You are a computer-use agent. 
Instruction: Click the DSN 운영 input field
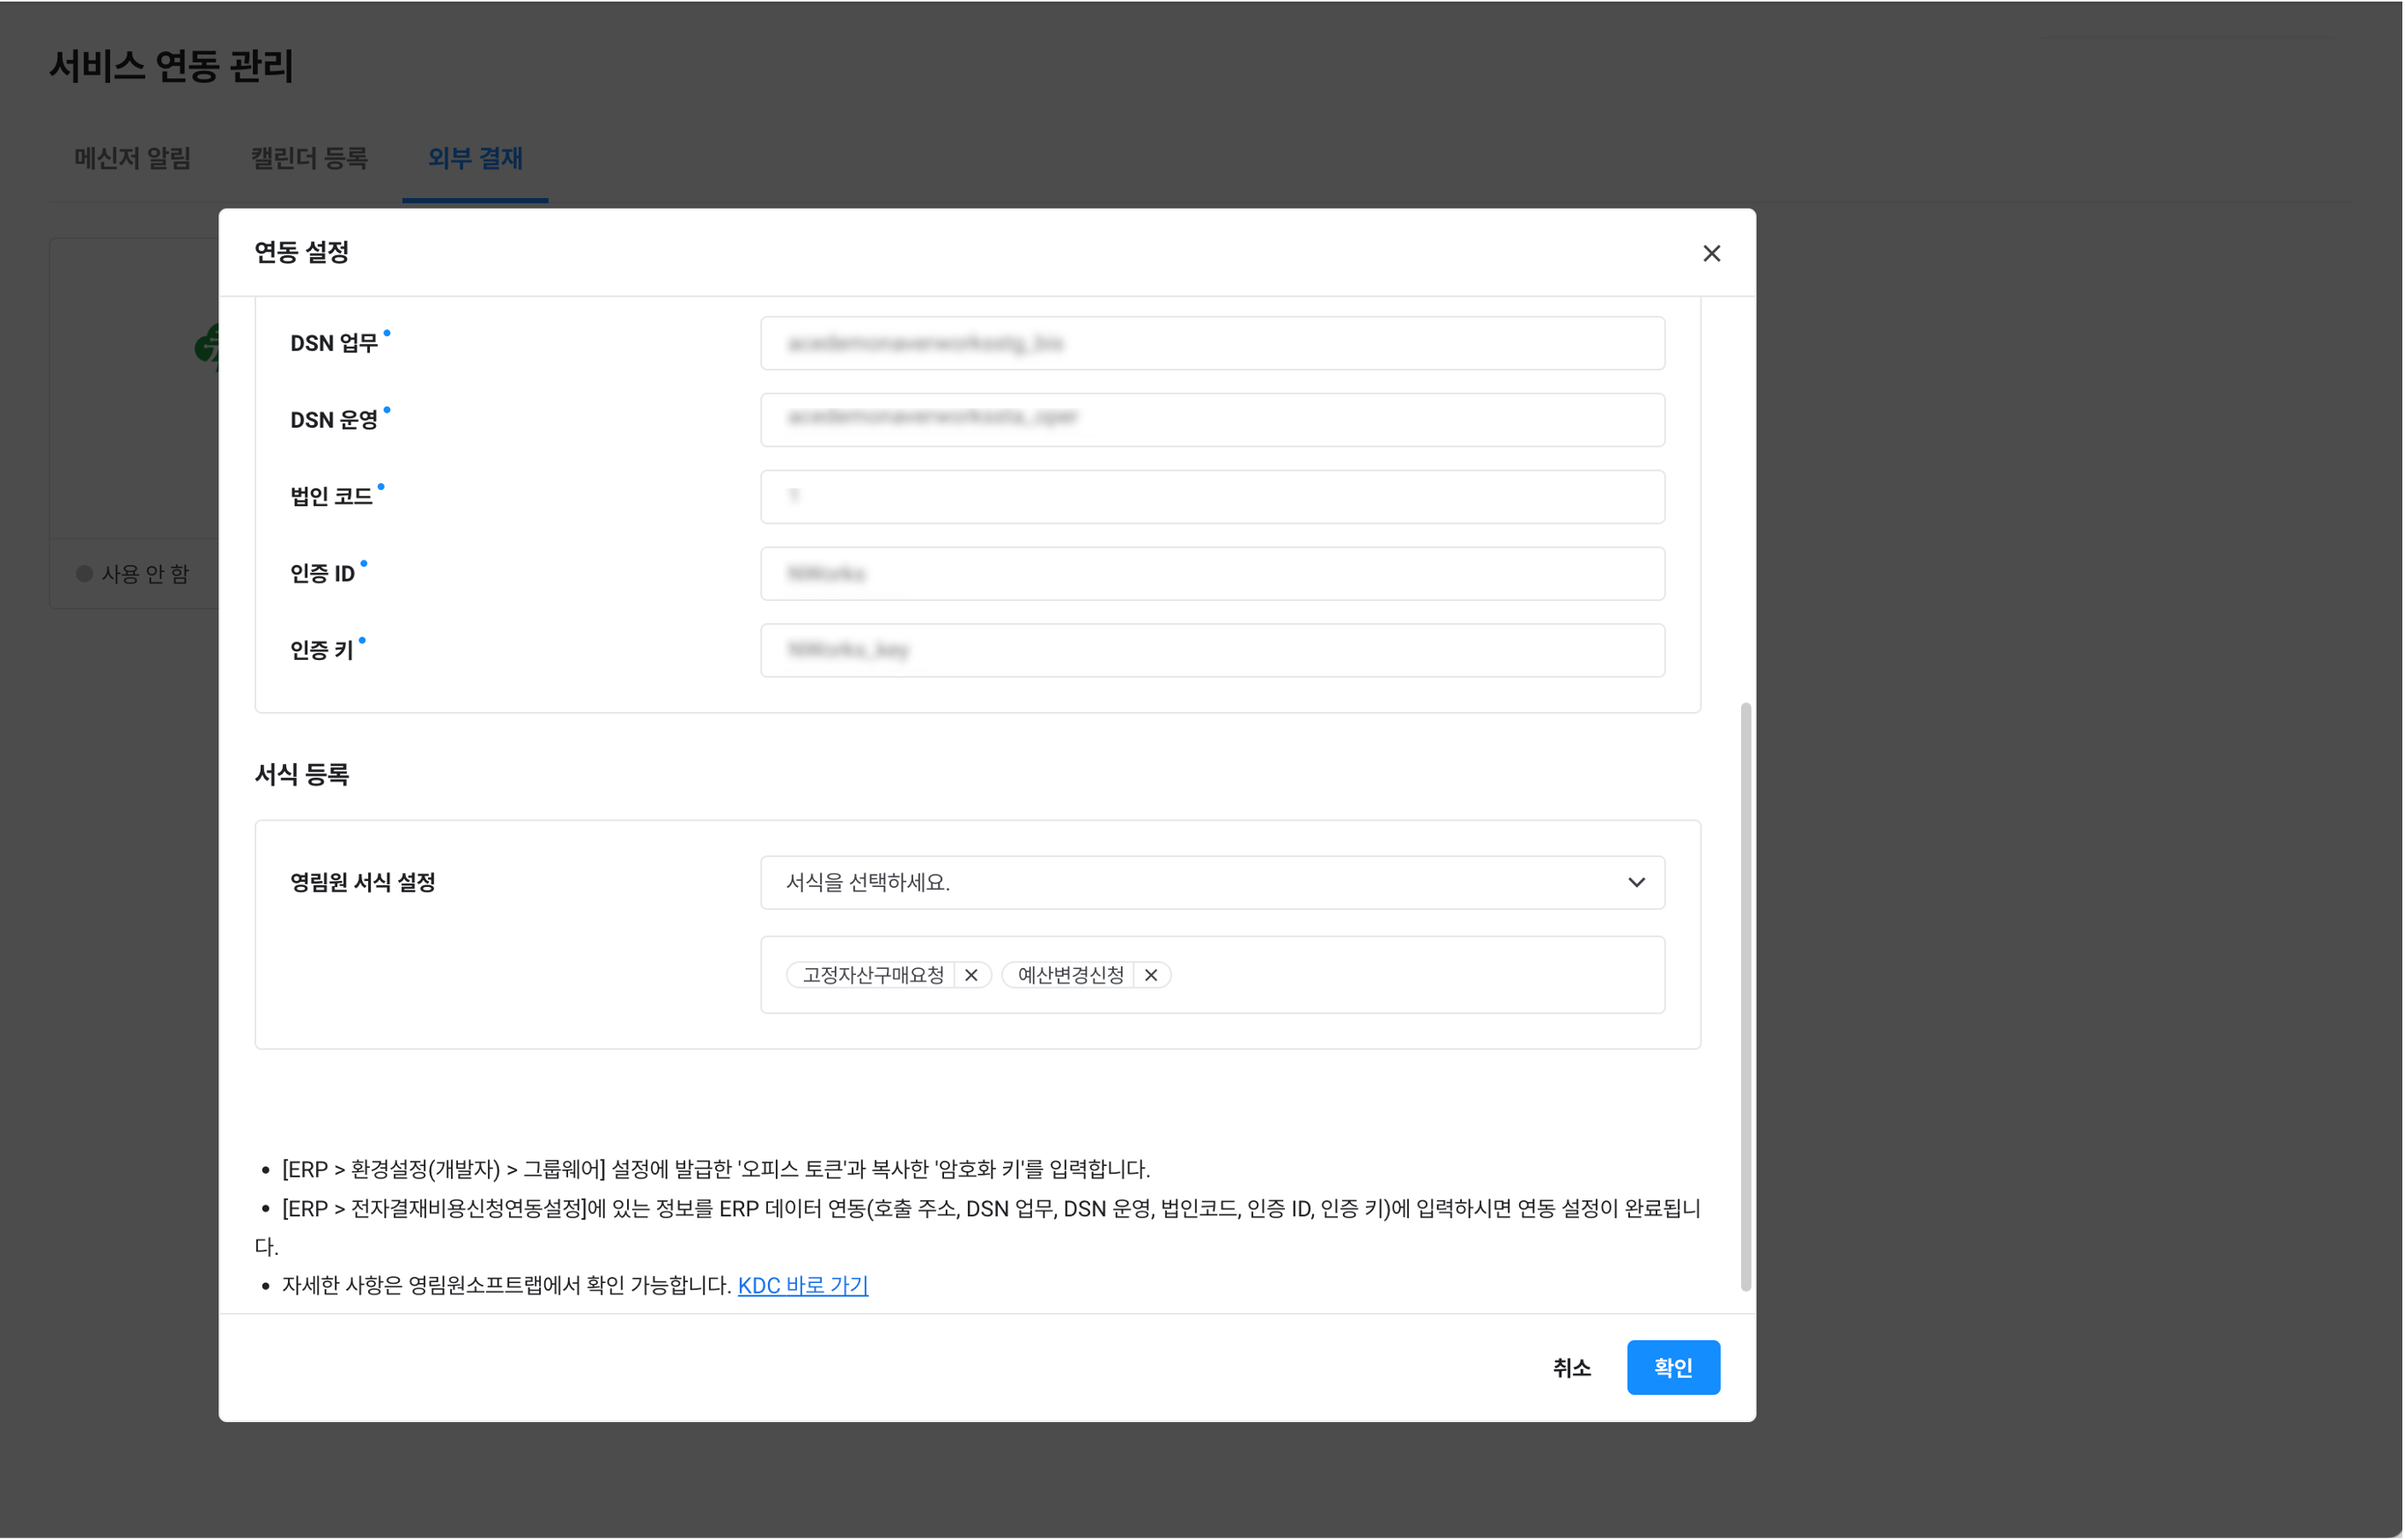(1212, 419)
